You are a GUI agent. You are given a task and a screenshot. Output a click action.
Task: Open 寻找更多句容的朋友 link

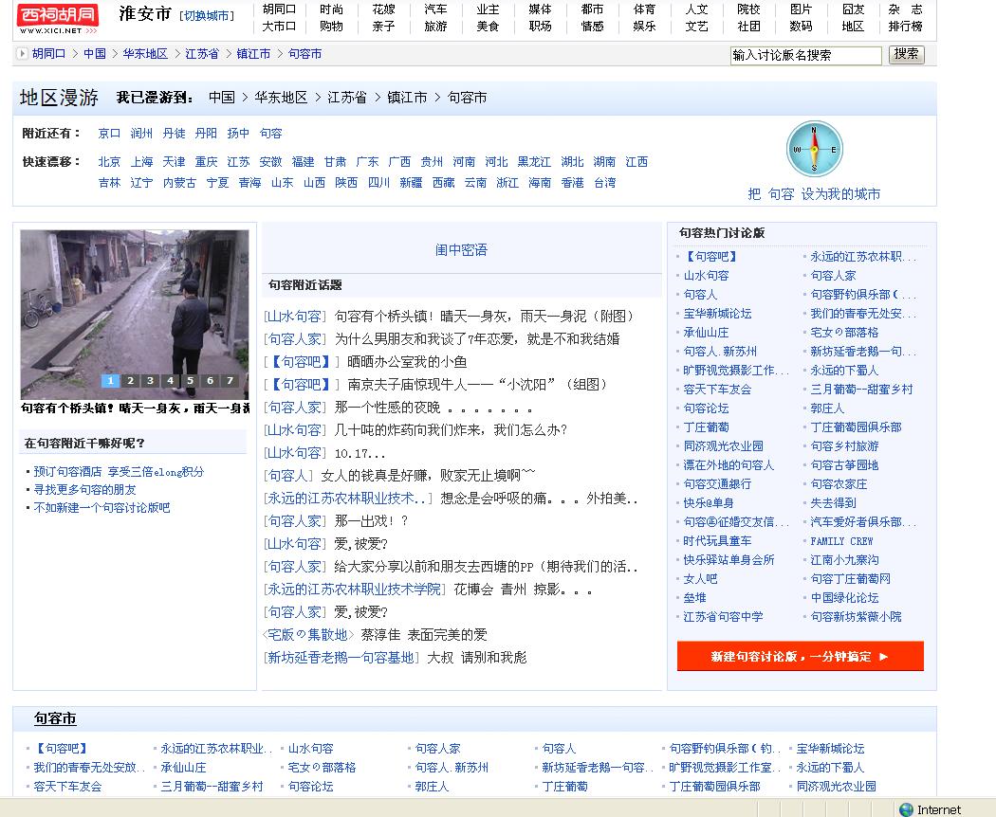click(x=84, y=489)
